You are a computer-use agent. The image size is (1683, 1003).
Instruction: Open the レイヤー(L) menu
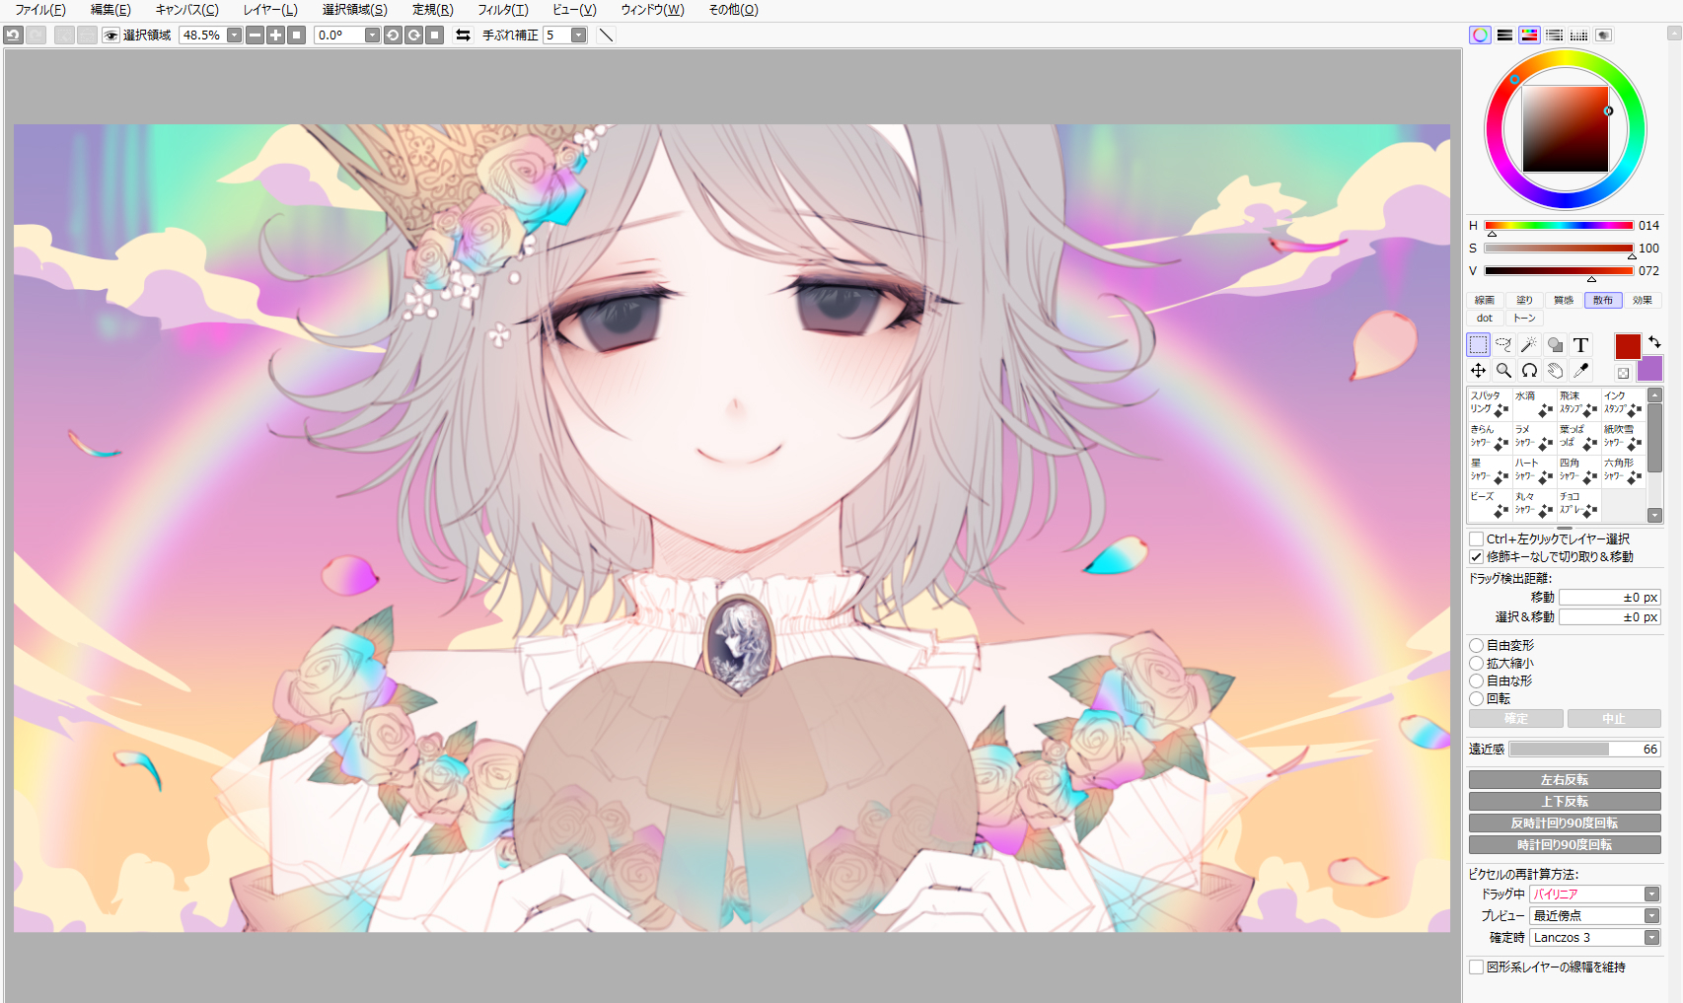coord(270,10)
